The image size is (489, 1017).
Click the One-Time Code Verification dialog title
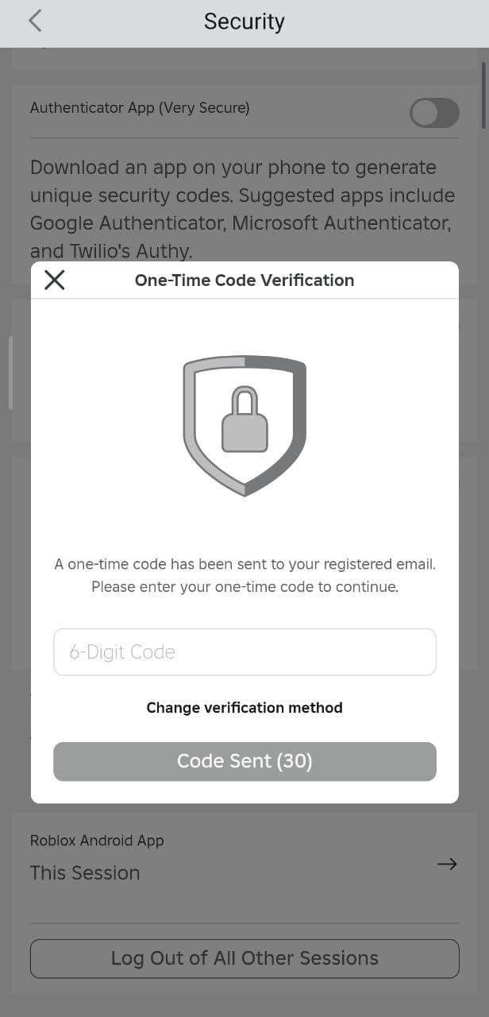pyautogui.click(x=244, y=280)
